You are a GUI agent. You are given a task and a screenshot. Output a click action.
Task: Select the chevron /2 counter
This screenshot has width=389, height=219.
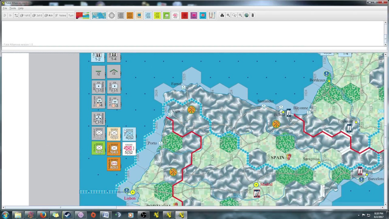click(114, 72)
